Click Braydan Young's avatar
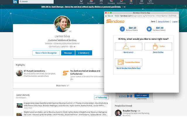 click(x=118, y=113)
